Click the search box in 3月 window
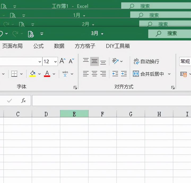The height and width of the screenshot is (183, 191). 170,33
